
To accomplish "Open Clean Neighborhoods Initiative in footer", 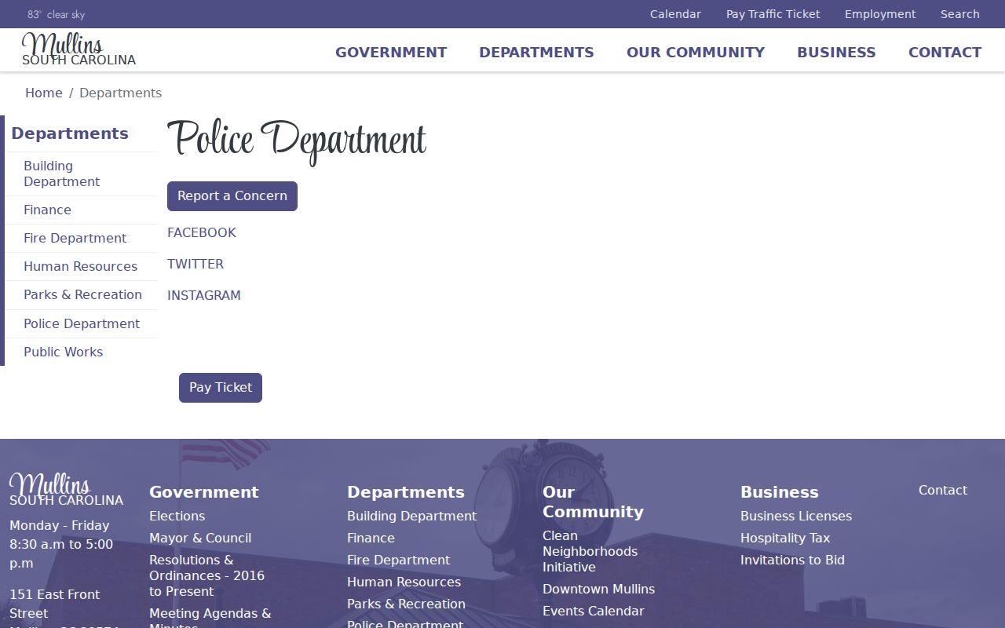I will [x=590, y=551].
